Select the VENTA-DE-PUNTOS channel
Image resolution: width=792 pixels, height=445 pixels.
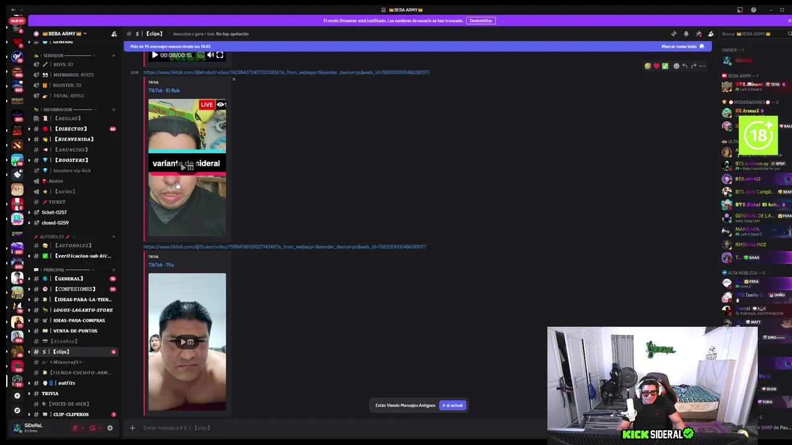[73, 331]
